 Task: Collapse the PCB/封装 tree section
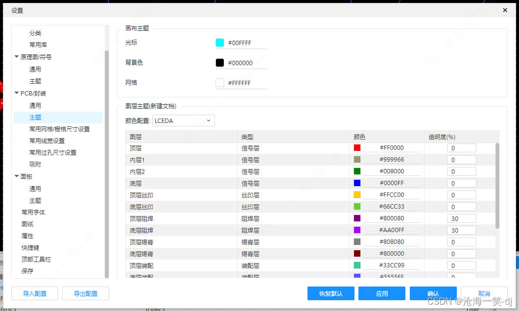click(x=17, y=93)
